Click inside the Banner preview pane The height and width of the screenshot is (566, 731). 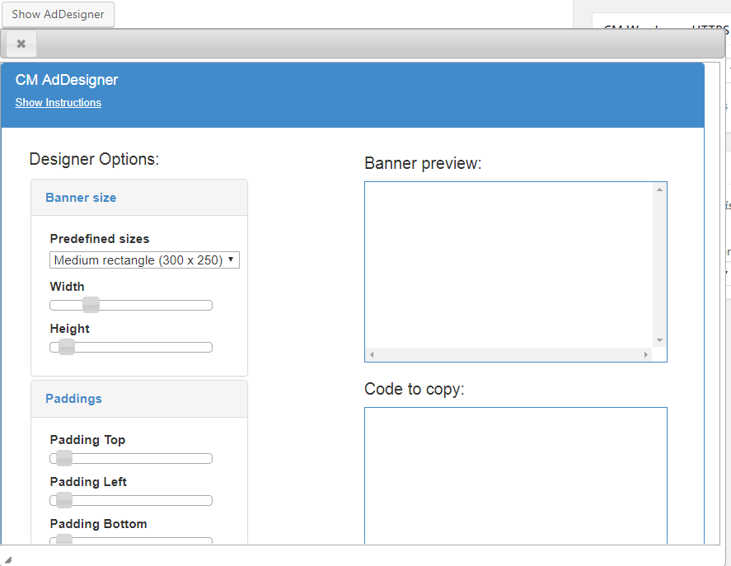pyautogui.click(x=507, y=264)
